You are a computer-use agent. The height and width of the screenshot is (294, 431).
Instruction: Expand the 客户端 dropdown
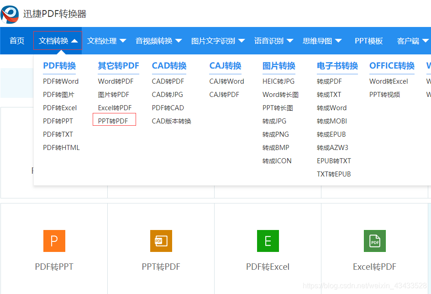(413, 41)
